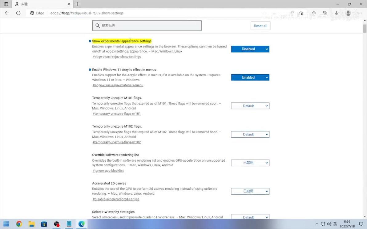
Task: Launch Google Chrome from taskbar
Action: pos(19,224)
